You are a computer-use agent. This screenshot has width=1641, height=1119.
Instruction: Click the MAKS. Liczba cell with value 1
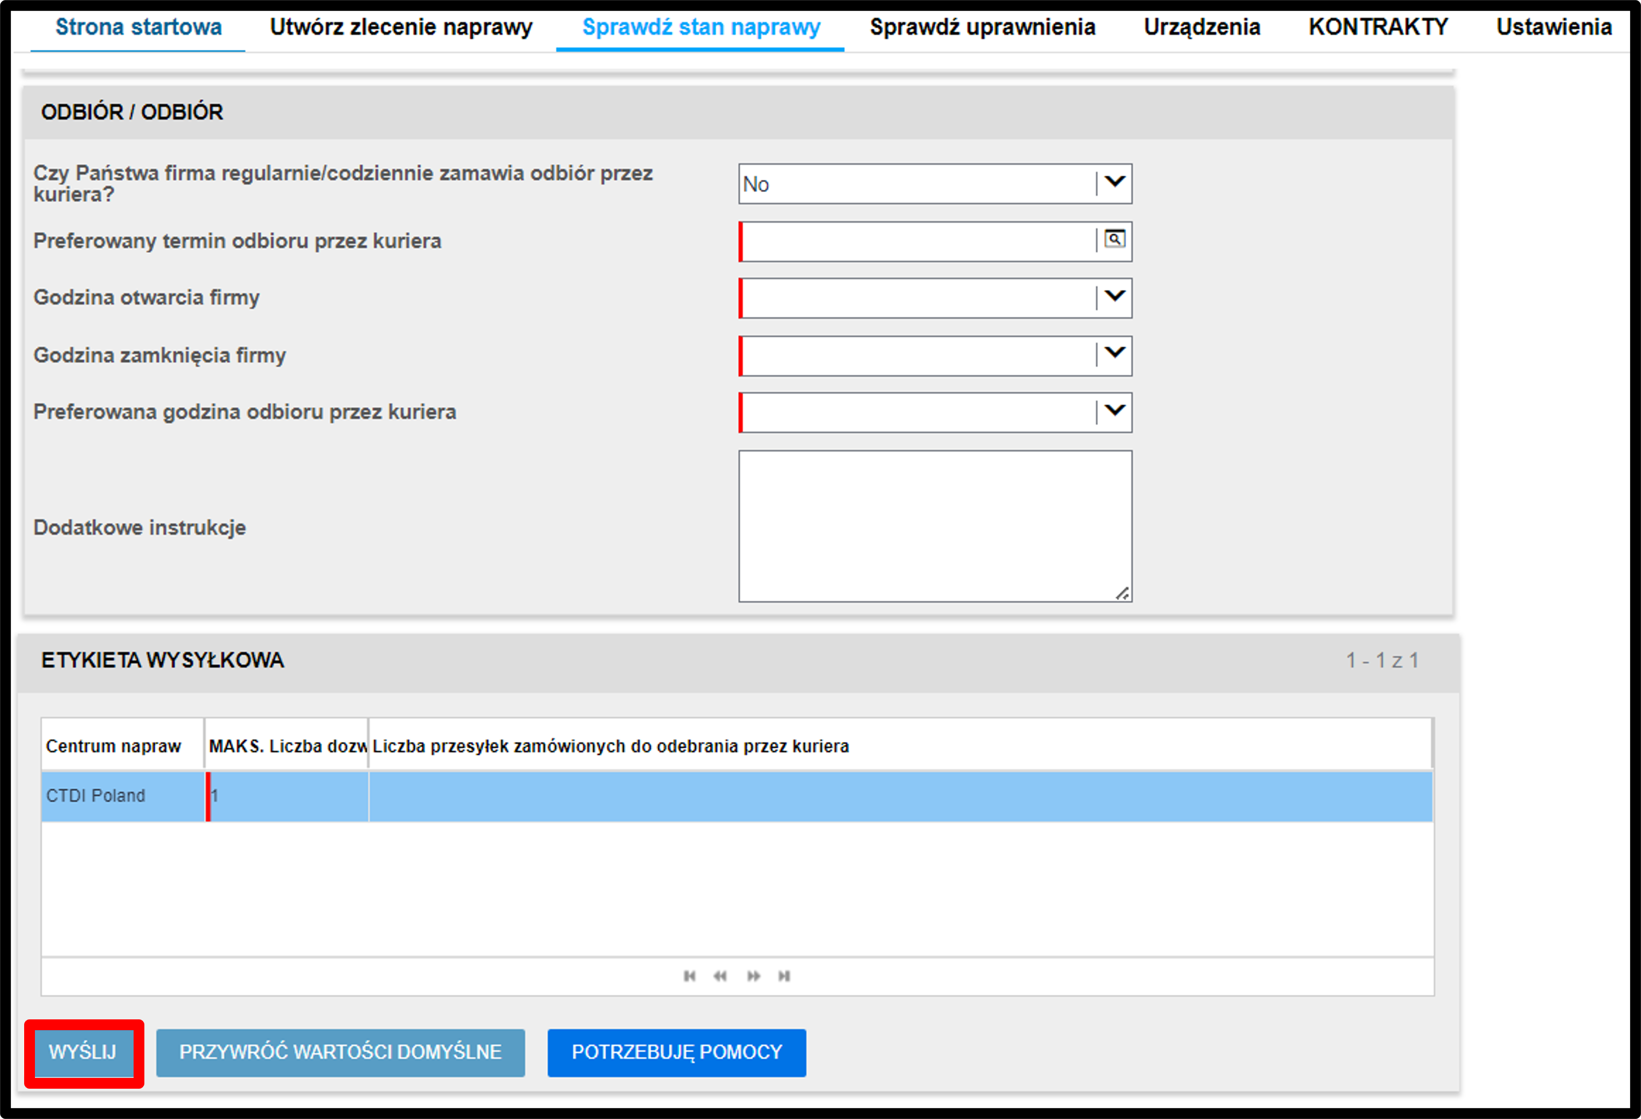tap(287, 795)
